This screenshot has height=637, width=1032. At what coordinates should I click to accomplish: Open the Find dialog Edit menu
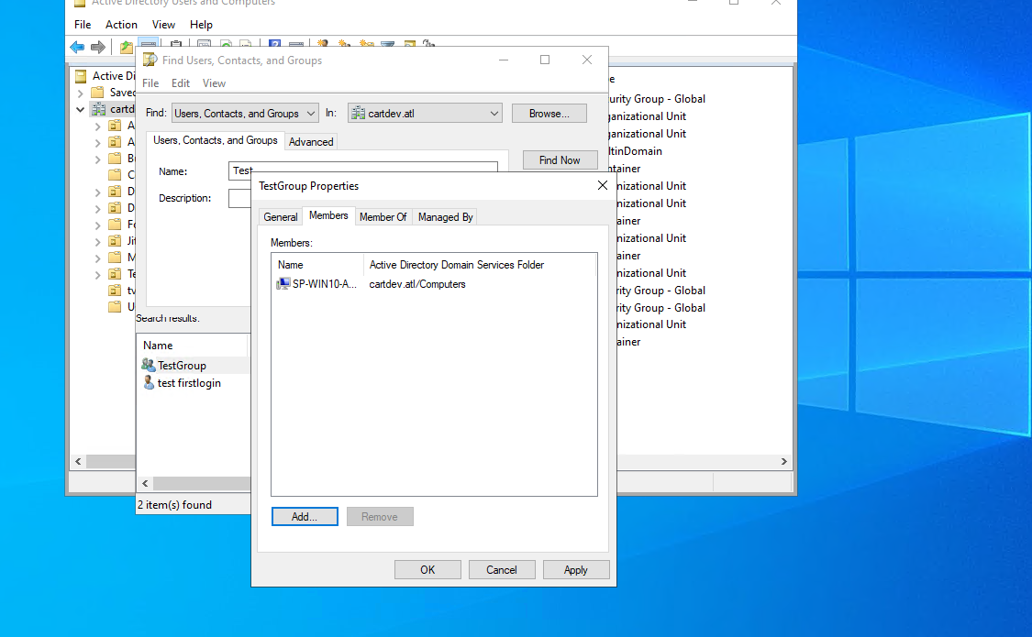(181, 82)
